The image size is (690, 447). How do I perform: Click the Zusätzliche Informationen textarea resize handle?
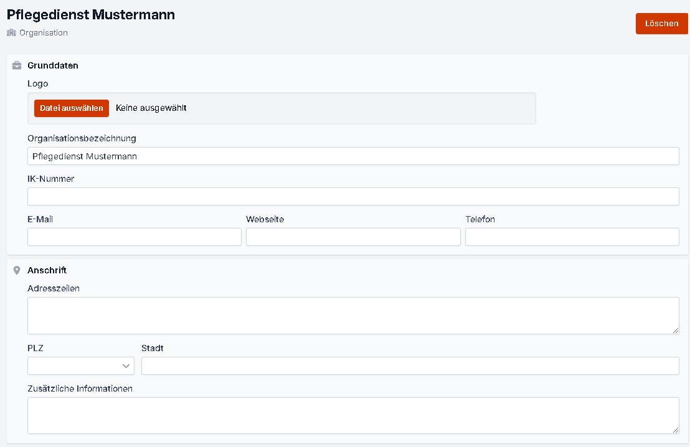tap(676, 430)
